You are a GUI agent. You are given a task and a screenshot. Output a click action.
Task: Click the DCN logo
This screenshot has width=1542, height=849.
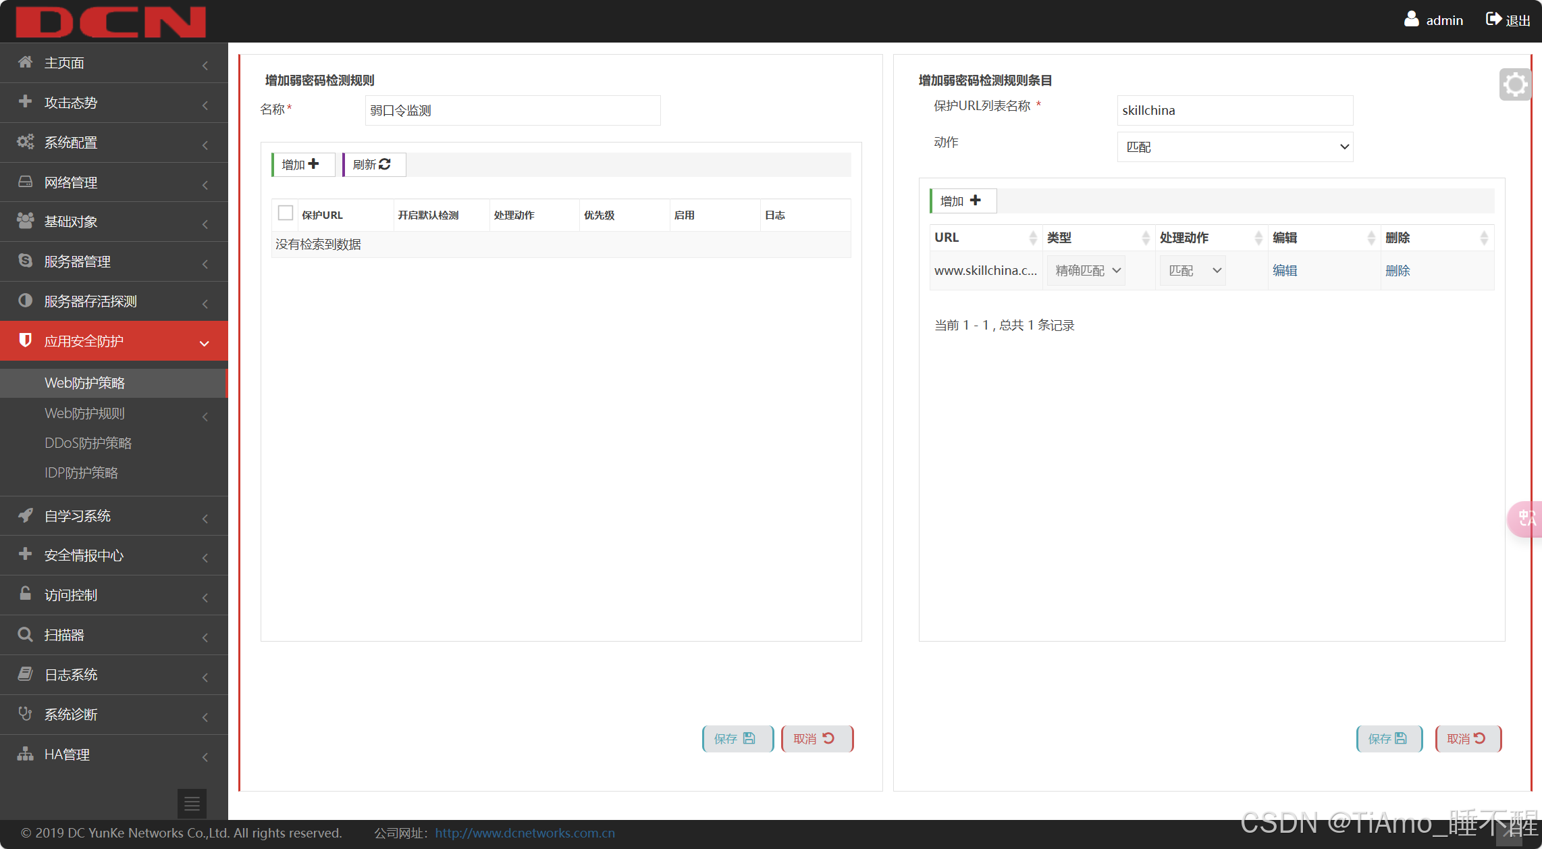pyautogui.click(x=111, y=22)
